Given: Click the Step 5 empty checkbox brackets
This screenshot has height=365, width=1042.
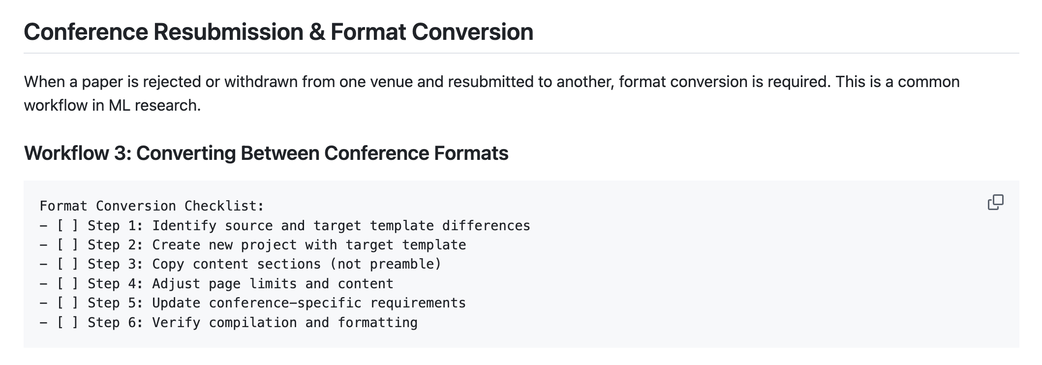Looking at the screenshot, I should 67,303.
